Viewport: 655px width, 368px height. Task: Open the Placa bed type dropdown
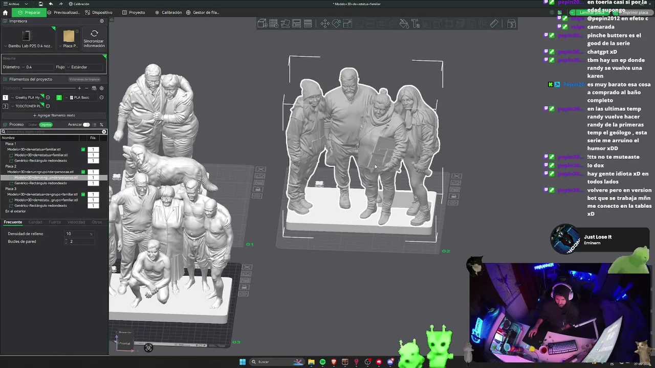coord(69,39)
